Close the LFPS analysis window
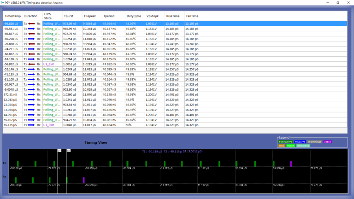 348,3
